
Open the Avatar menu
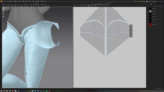27,1
